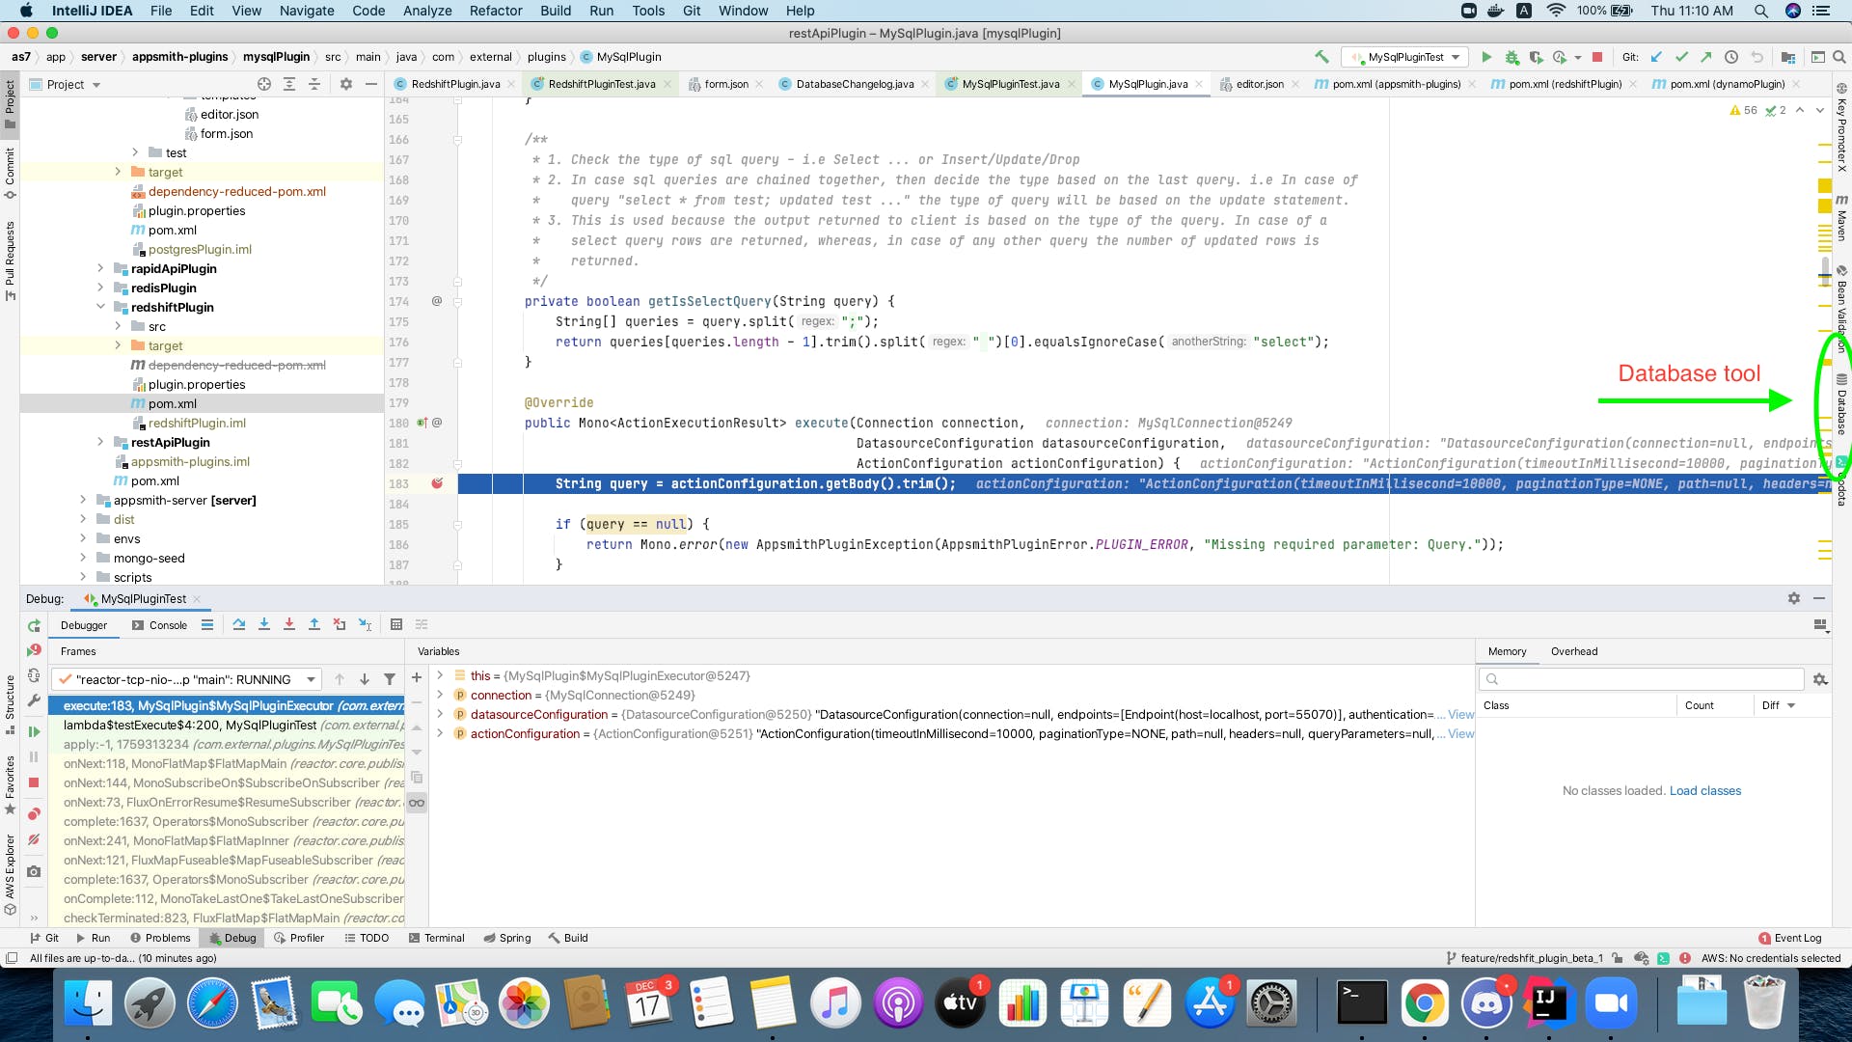Expand the datasourceConfiguration variable
The image size is (1852, 1042).
[440, 714]
